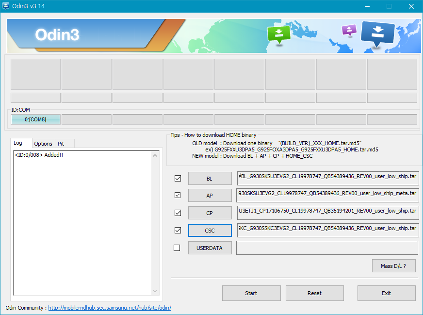Click the CSC file button
This screenshot has height=315, width=423.
(x=210, y=230)
